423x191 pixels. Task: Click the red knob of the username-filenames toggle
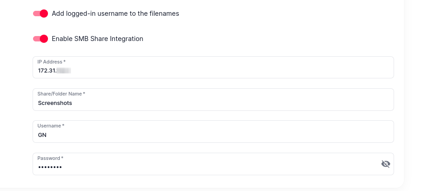coord(44,14)
